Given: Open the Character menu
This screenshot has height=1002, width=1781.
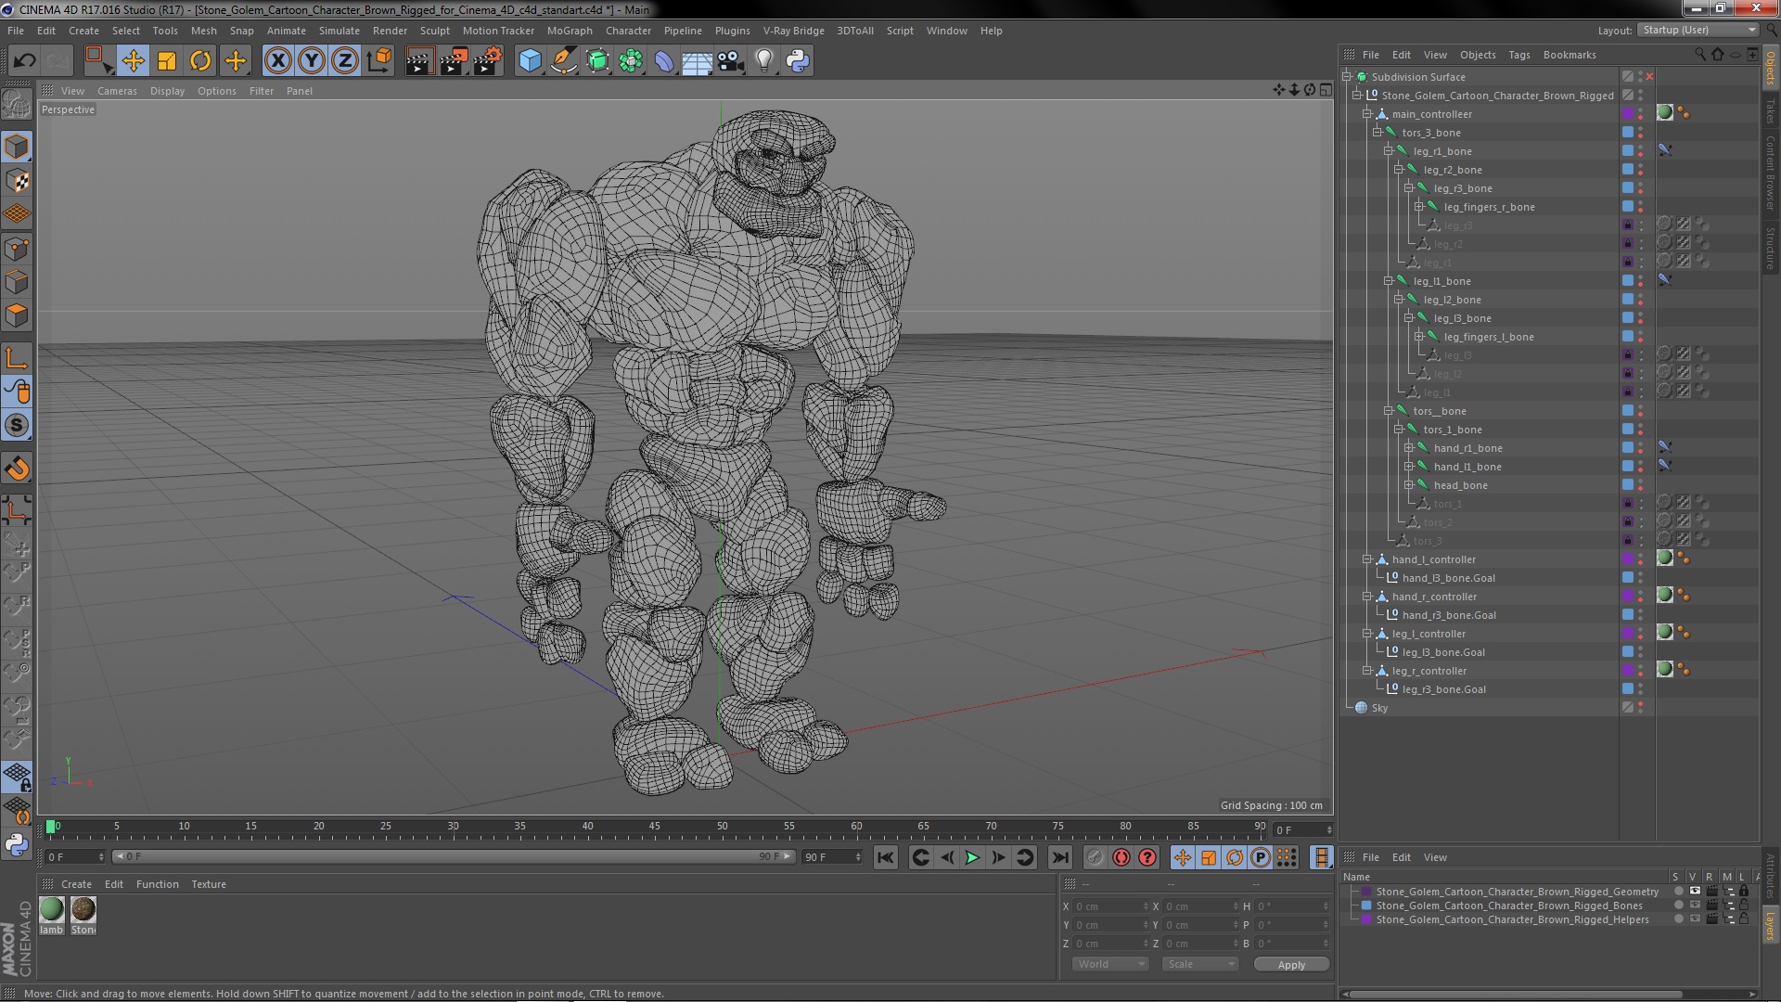Looking at the screenshot, I should pos(628,31).
